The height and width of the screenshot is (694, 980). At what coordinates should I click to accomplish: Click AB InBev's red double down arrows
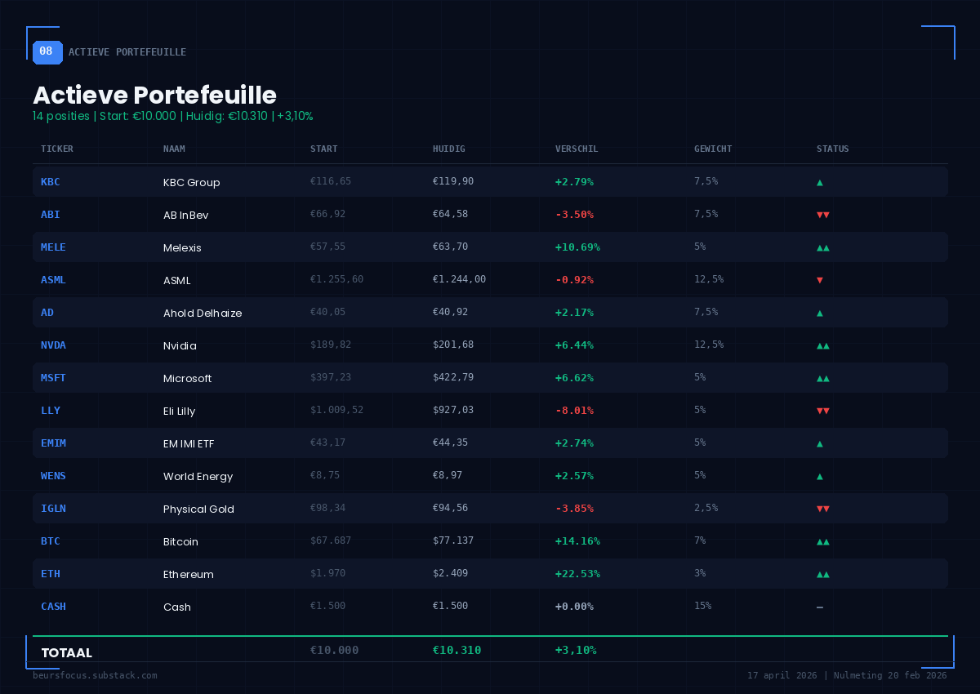[x=823, y=214]
